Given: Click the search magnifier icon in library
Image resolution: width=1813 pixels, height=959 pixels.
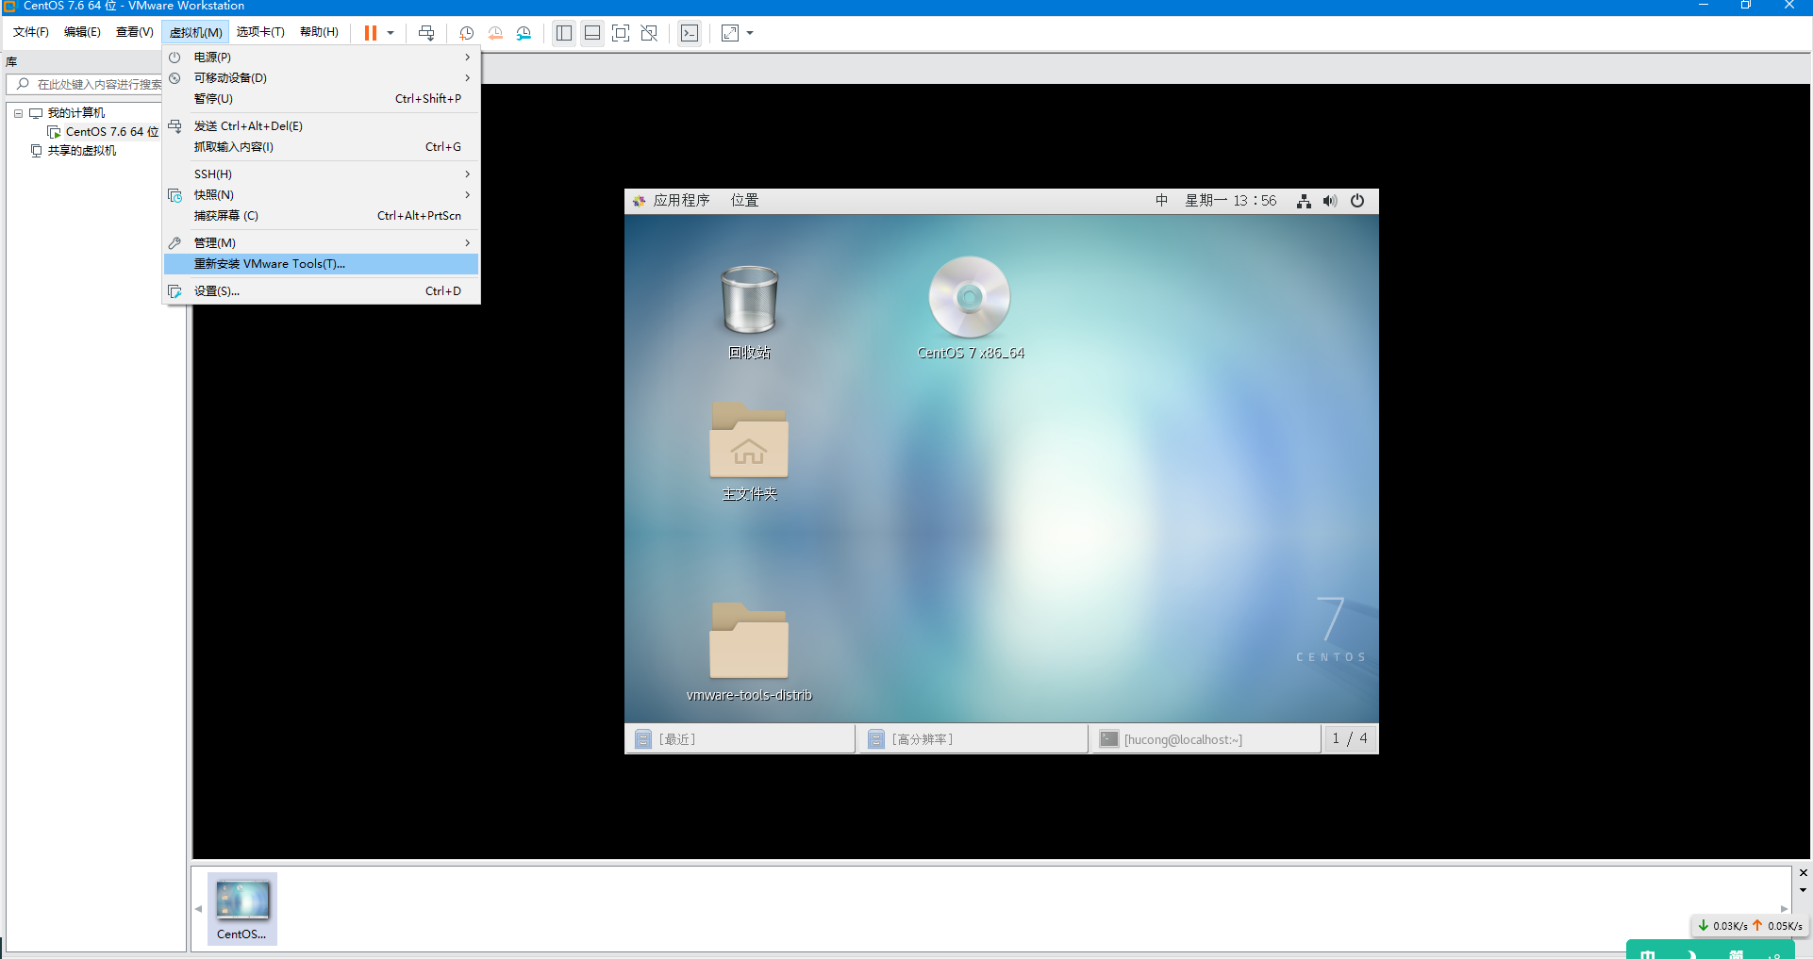Looking at the screenshot, I should (x=23, y=85).
